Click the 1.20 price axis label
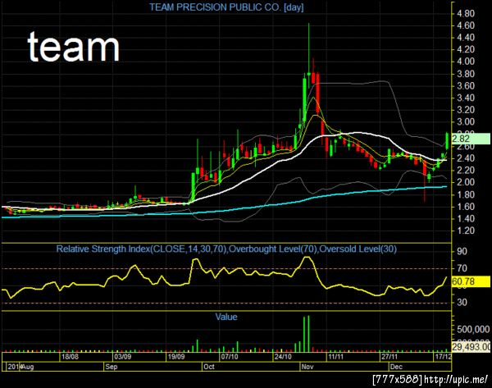The height and width of the screenshot is (388, 492). [466, 231]
